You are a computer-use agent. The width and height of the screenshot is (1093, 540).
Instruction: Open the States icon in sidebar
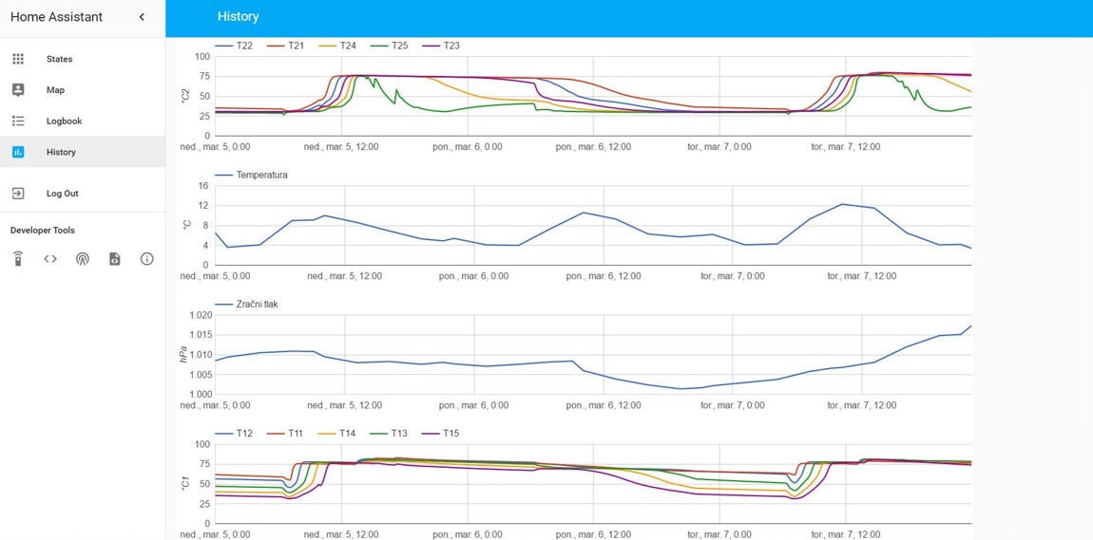18,59
